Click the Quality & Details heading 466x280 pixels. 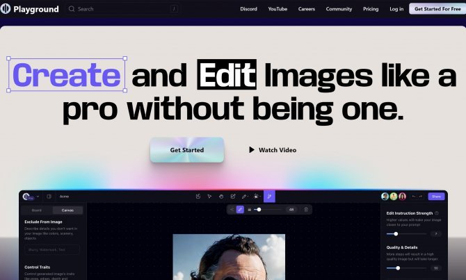pyautogui.click(x=402, y=247)
